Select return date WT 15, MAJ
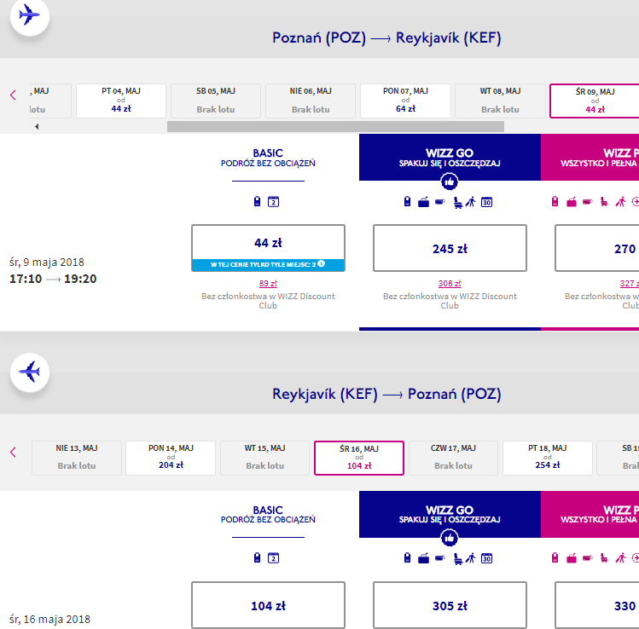Screen dimensions: 639x629 point(264,458)
